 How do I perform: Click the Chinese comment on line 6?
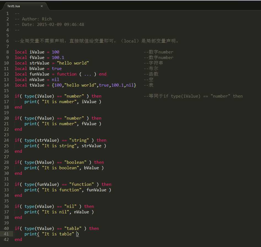[97, 41]
